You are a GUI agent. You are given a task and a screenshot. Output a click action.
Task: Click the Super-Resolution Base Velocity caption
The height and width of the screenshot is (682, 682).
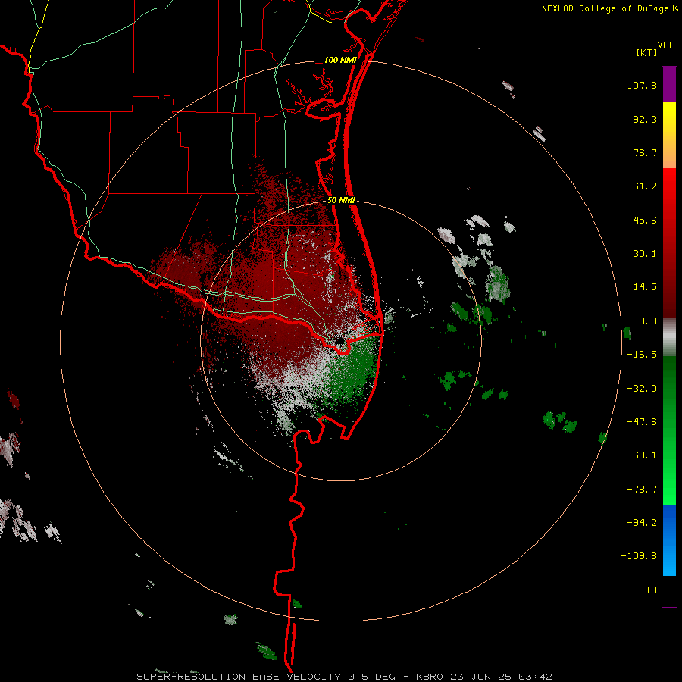[344, 677]
